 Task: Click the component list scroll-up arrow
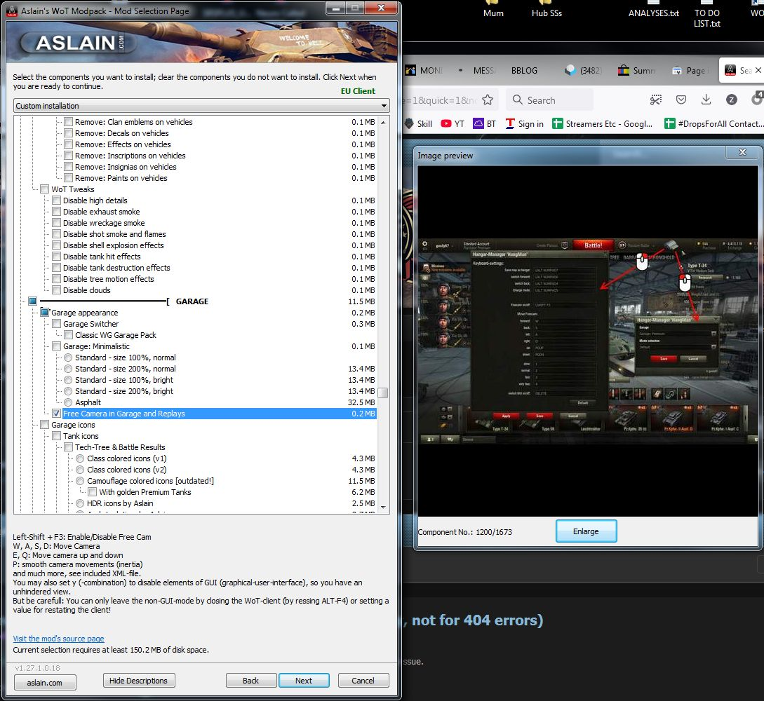(384, 122)
